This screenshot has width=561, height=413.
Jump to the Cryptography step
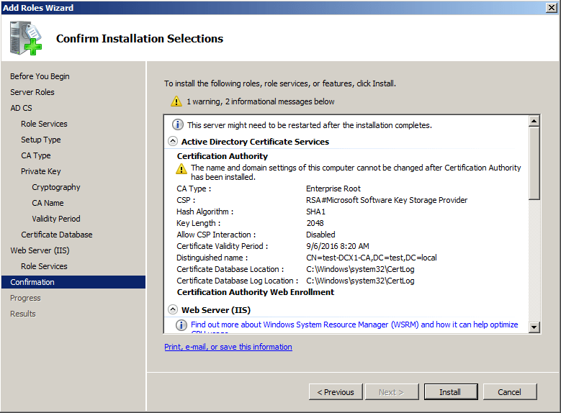pyautogui.click(x=56, y=187)
